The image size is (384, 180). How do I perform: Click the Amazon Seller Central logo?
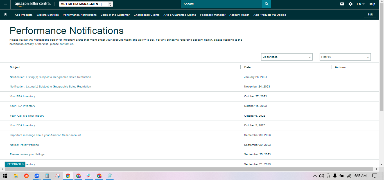click(33, 4)
